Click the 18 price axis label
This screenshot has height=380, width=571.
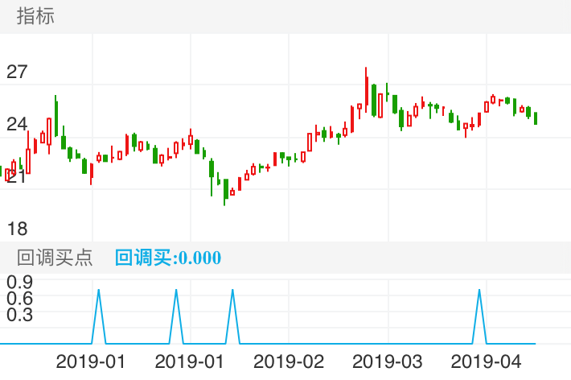click(x=17, y=228)
